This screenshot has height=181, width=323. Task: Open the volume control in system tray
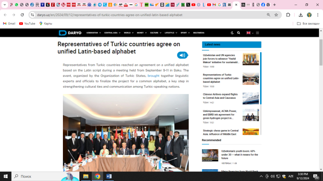tap(272, 176)
